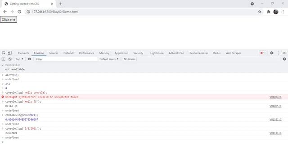Click the empty console prompt line
The width and height of the screenshot is (288, 162).
click(144, 142)
